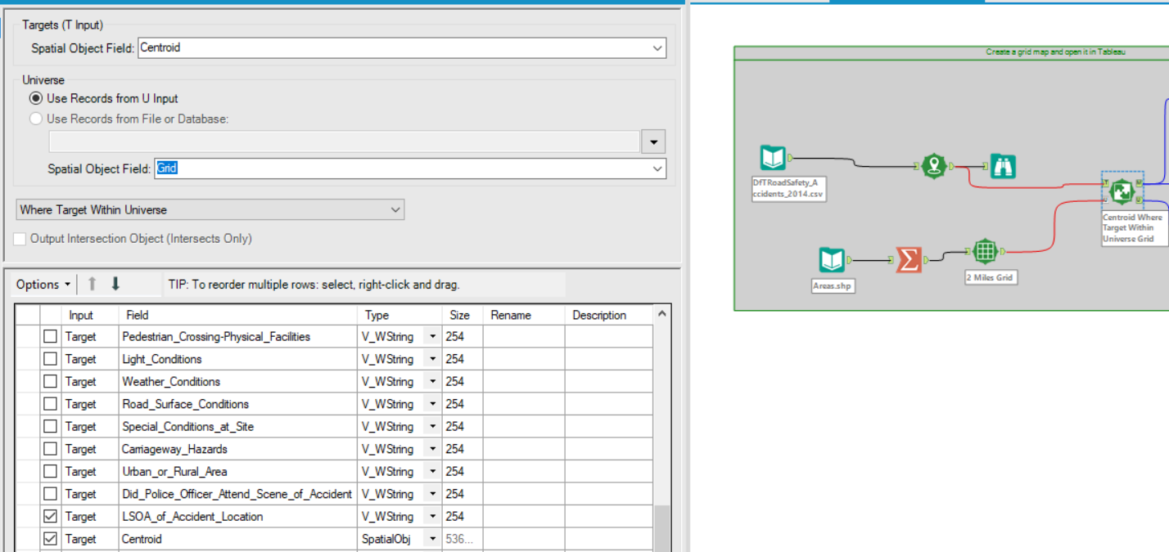This screenshot has height=552, width=1169.
Task: Click the Rename cell for the Centroid field
Action: (522, 538)
